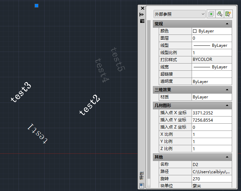Click the 打印样式 BYCOLOR value

[212, 59]
